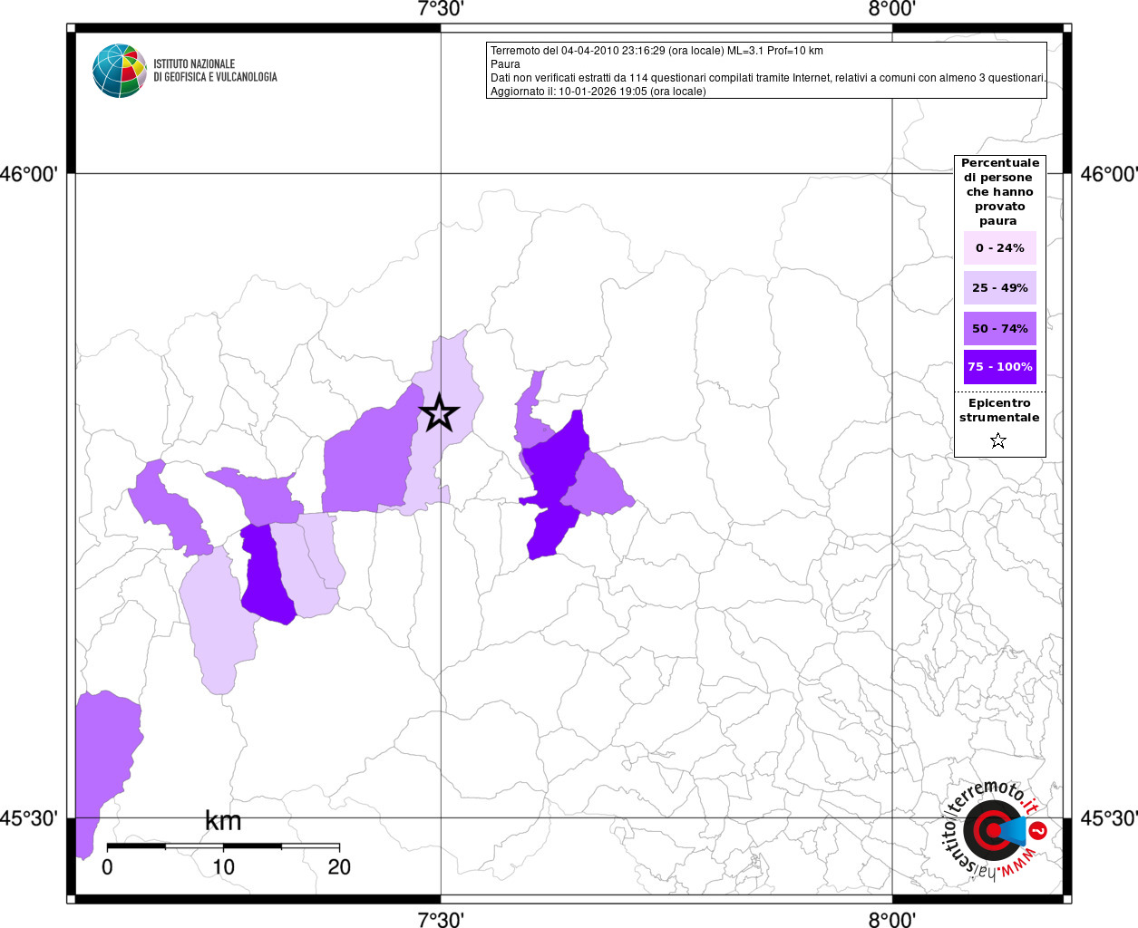Click the left 45°30' latitude label
The height and width of the screenshot is (928, 1138).
point(29,817)
